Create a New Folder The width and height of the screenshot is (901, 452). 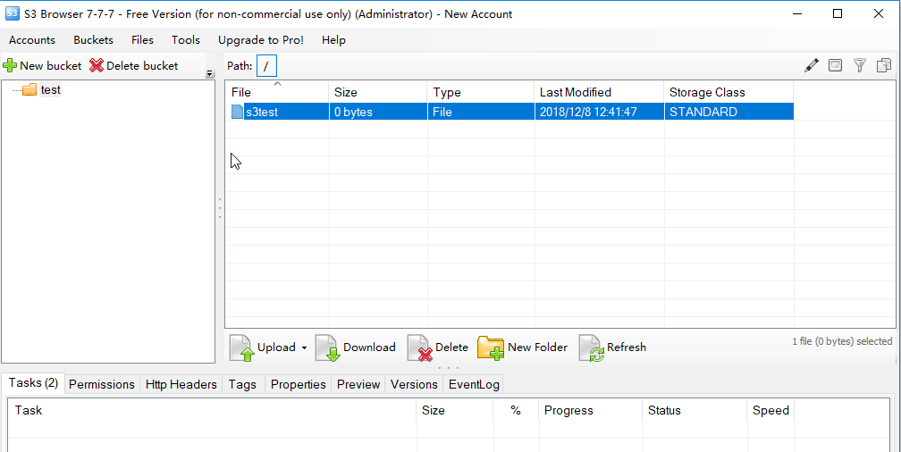(523, 347)
